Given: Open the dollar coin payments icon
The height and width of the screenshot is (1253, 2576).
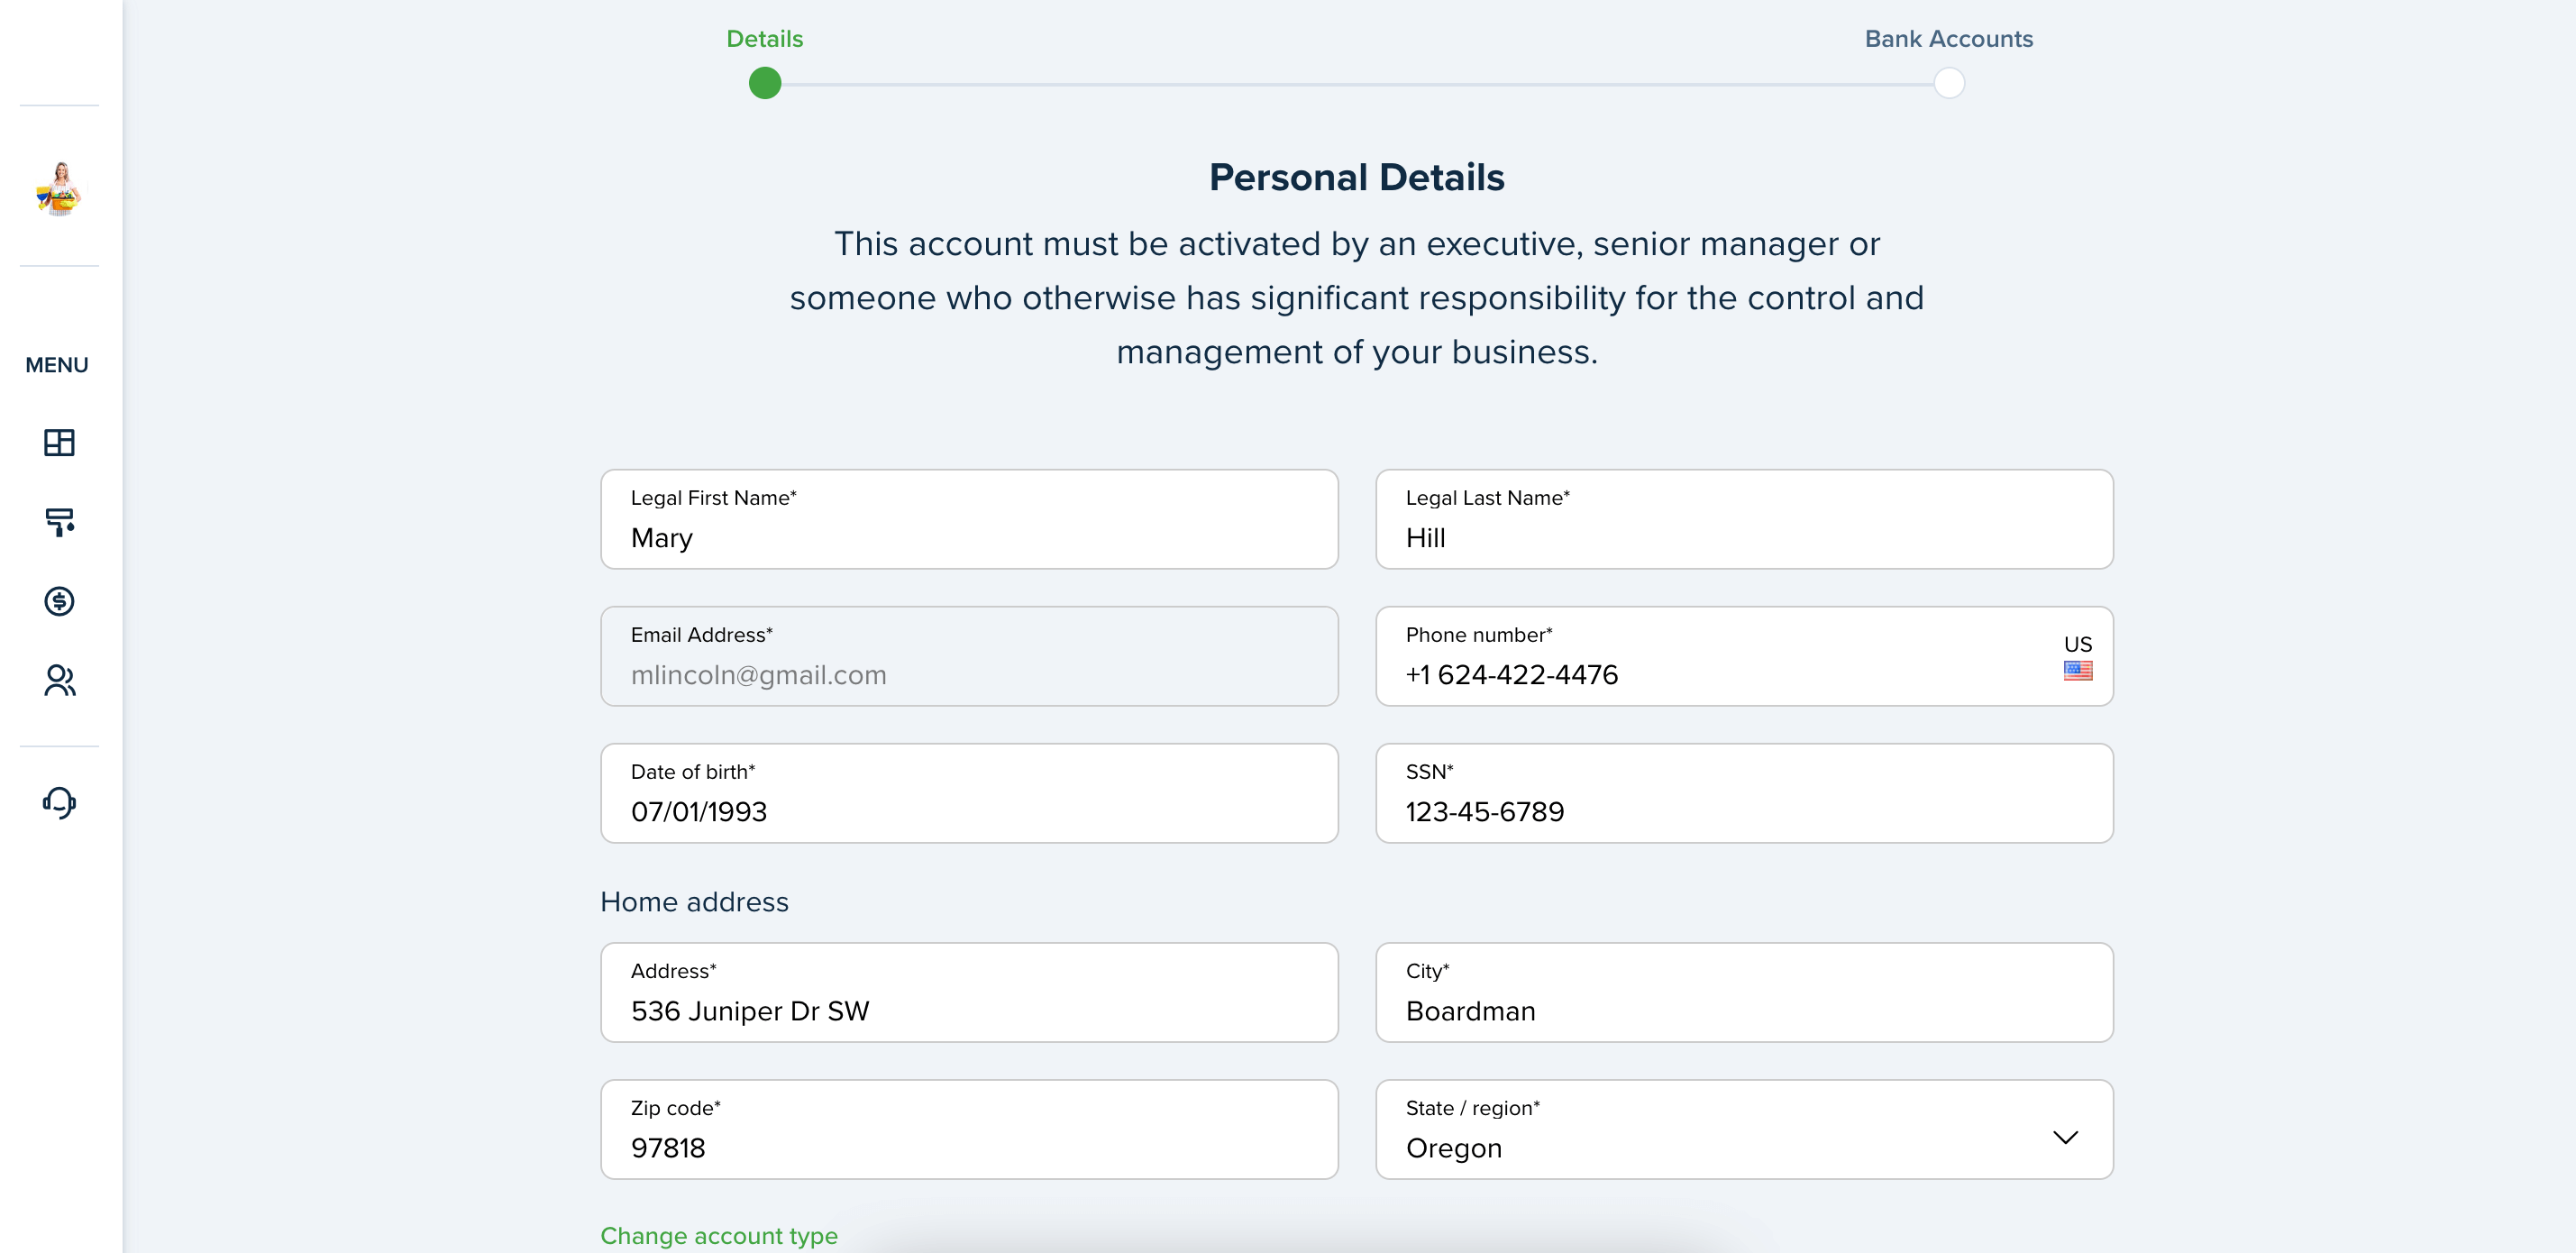Looking at the screenshot, I should click(x=59, y=601).
